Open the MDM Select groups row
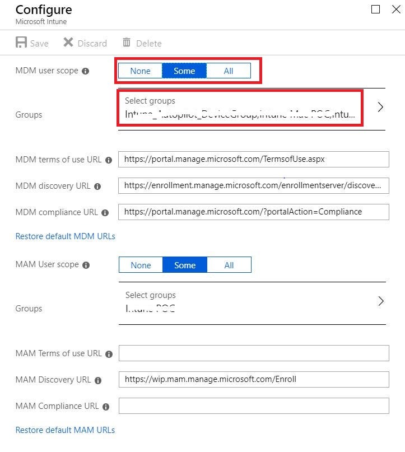Viewport: 405px width, 452px height. [252, 109]
